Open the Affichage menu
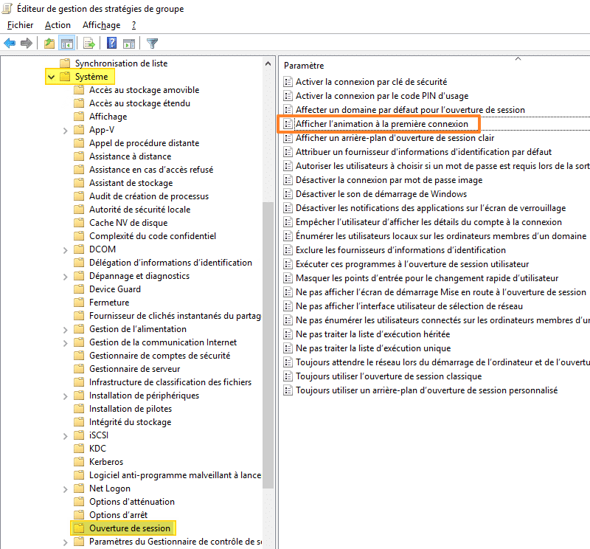 click(x=101, y=24)
